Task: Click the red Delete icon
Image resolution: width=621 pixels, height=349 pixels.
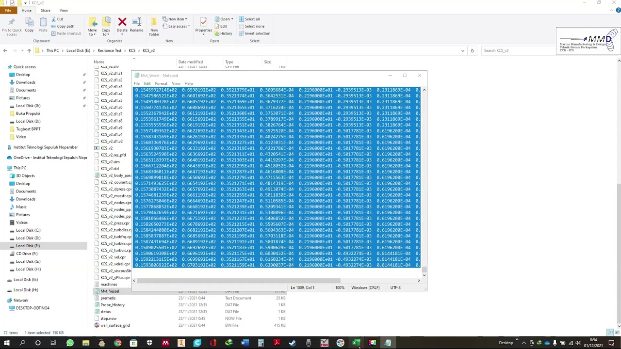Action: pos(122,22)
